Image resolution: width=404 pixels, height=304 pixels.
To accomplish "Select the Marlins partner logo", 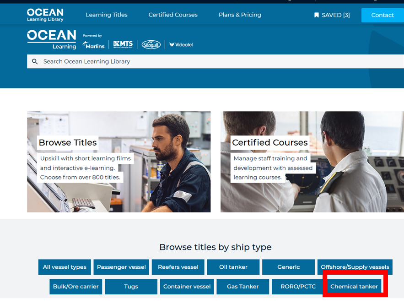I will click(x=93, y=44).
